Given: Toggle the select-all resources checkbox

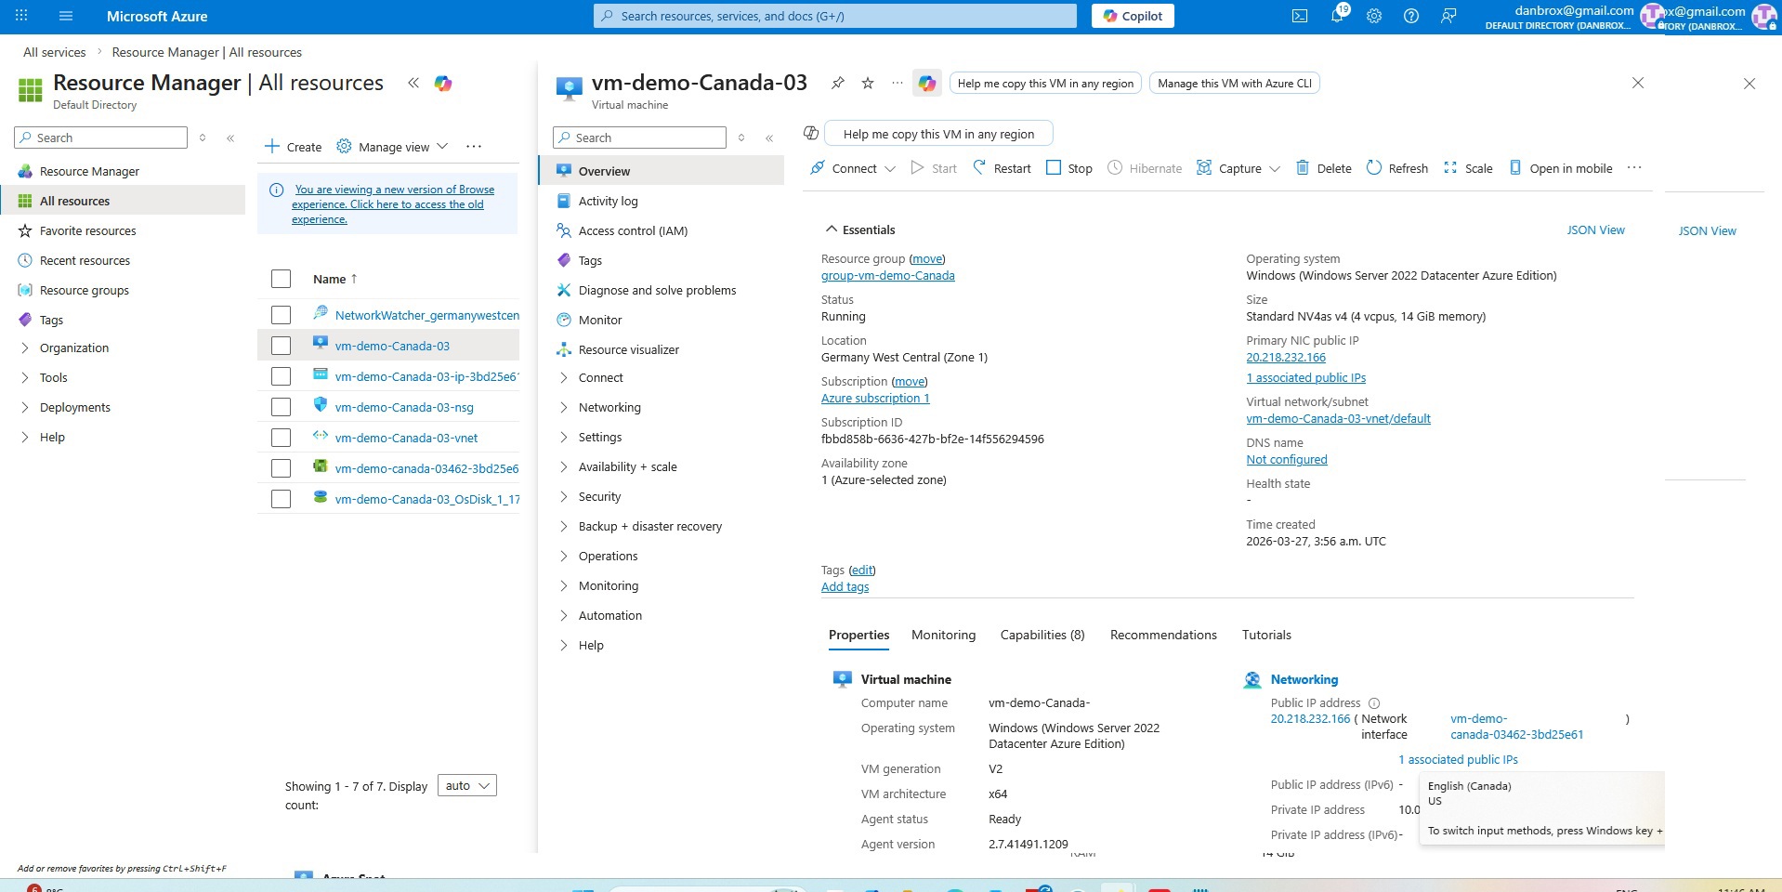Looking at the screenshot, I should coord(281,279).
